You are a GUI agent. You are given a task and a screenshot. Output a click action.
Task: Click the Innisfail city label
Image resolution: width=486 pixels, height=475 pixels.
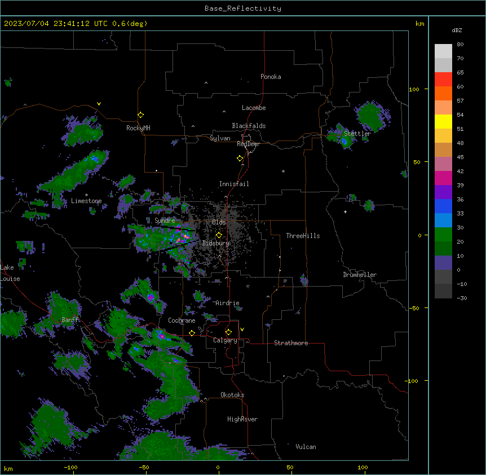point(234,184)
